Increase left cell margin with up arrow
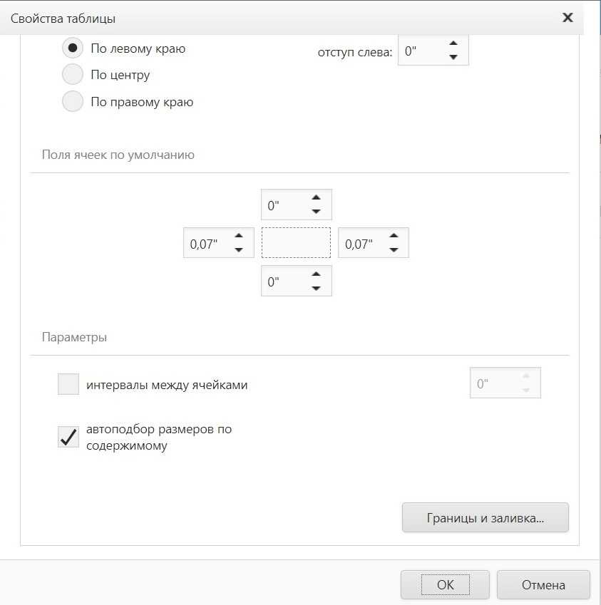The image size is (601, 605). (x=239, y=236)
